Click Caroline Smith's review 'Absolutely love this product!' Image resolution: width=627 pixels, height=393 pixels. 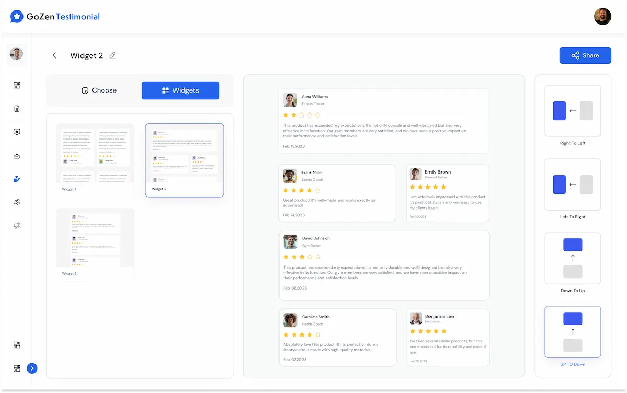click(x=331, y=347)
